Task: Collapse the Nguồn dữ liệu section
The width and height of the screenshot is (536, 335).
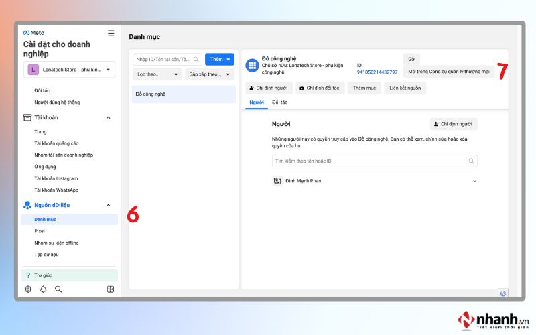Action: click(109, 206)
